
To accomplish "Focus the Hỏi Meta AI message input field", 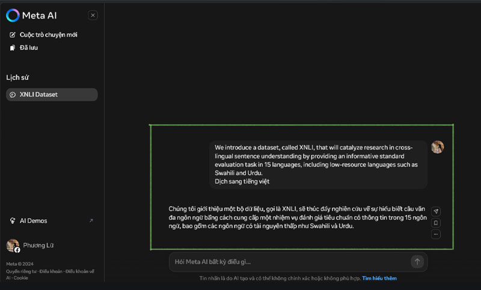I will click(x=289, y=262).
